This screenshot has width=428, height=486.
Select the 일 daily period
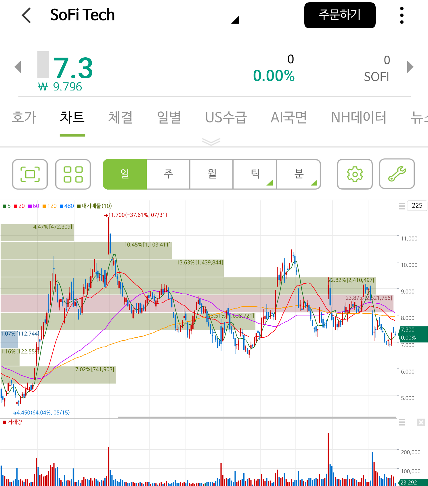coord(125,174)
